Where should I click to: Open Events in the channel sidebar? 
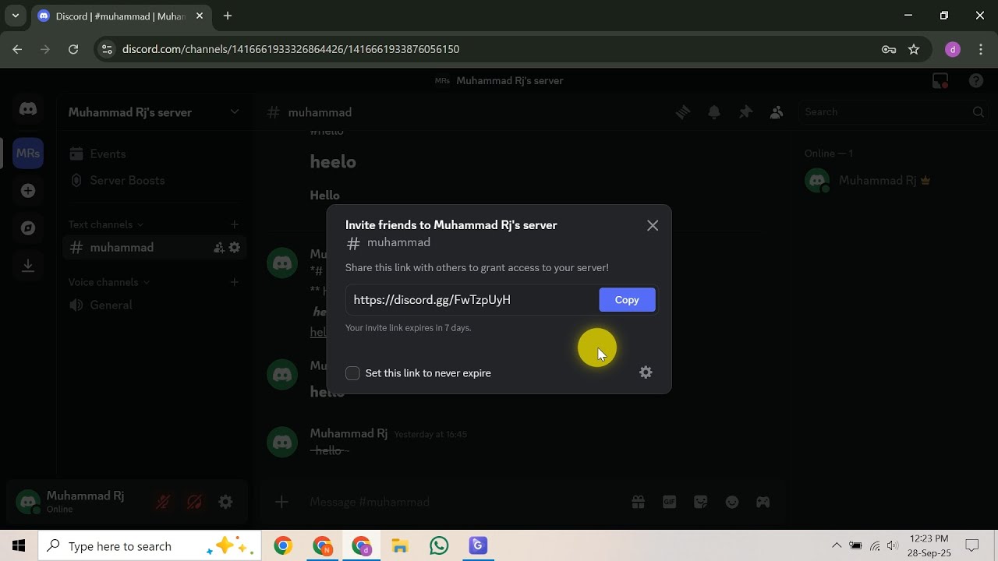tap(154, 154)
